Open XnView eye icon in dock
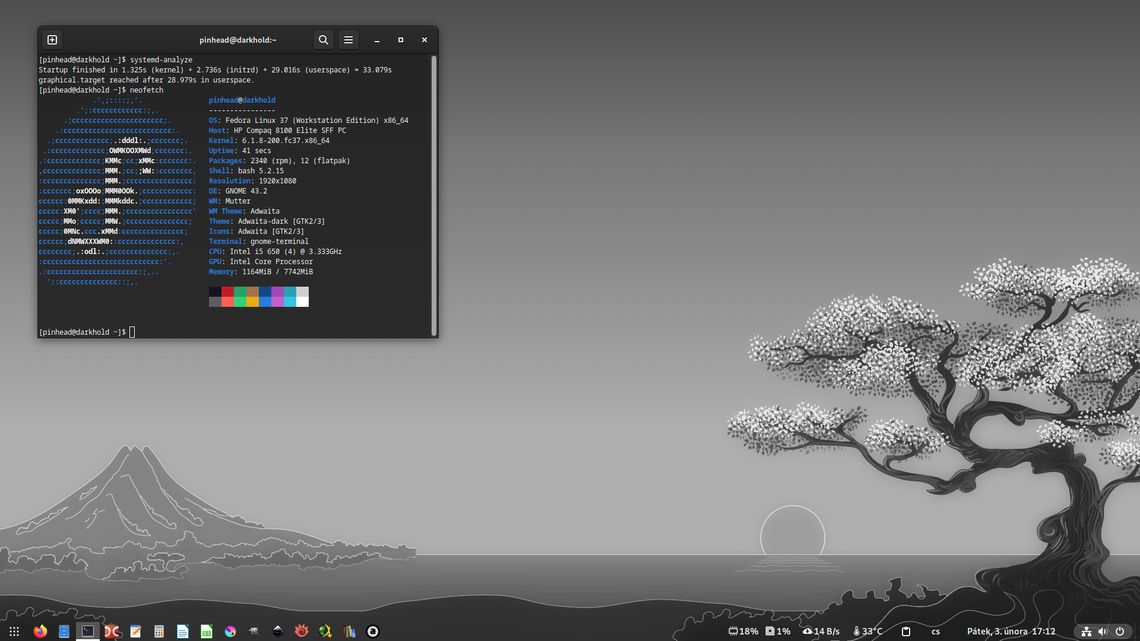 click(302, 632)
